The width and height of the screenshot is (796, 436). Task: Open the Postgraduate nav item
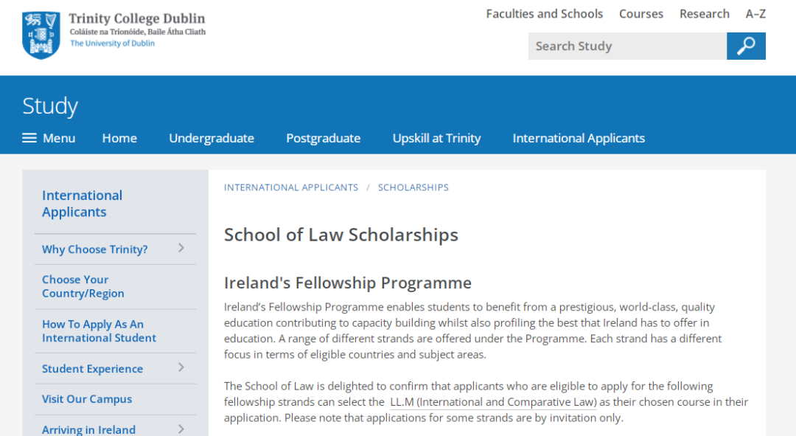[324, 138]
